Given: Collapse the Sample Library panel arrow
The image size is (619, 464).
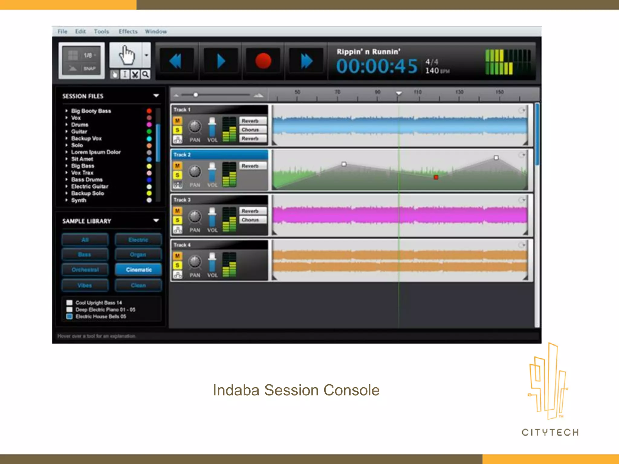Looking at the screenshot, I should [156, 221].
